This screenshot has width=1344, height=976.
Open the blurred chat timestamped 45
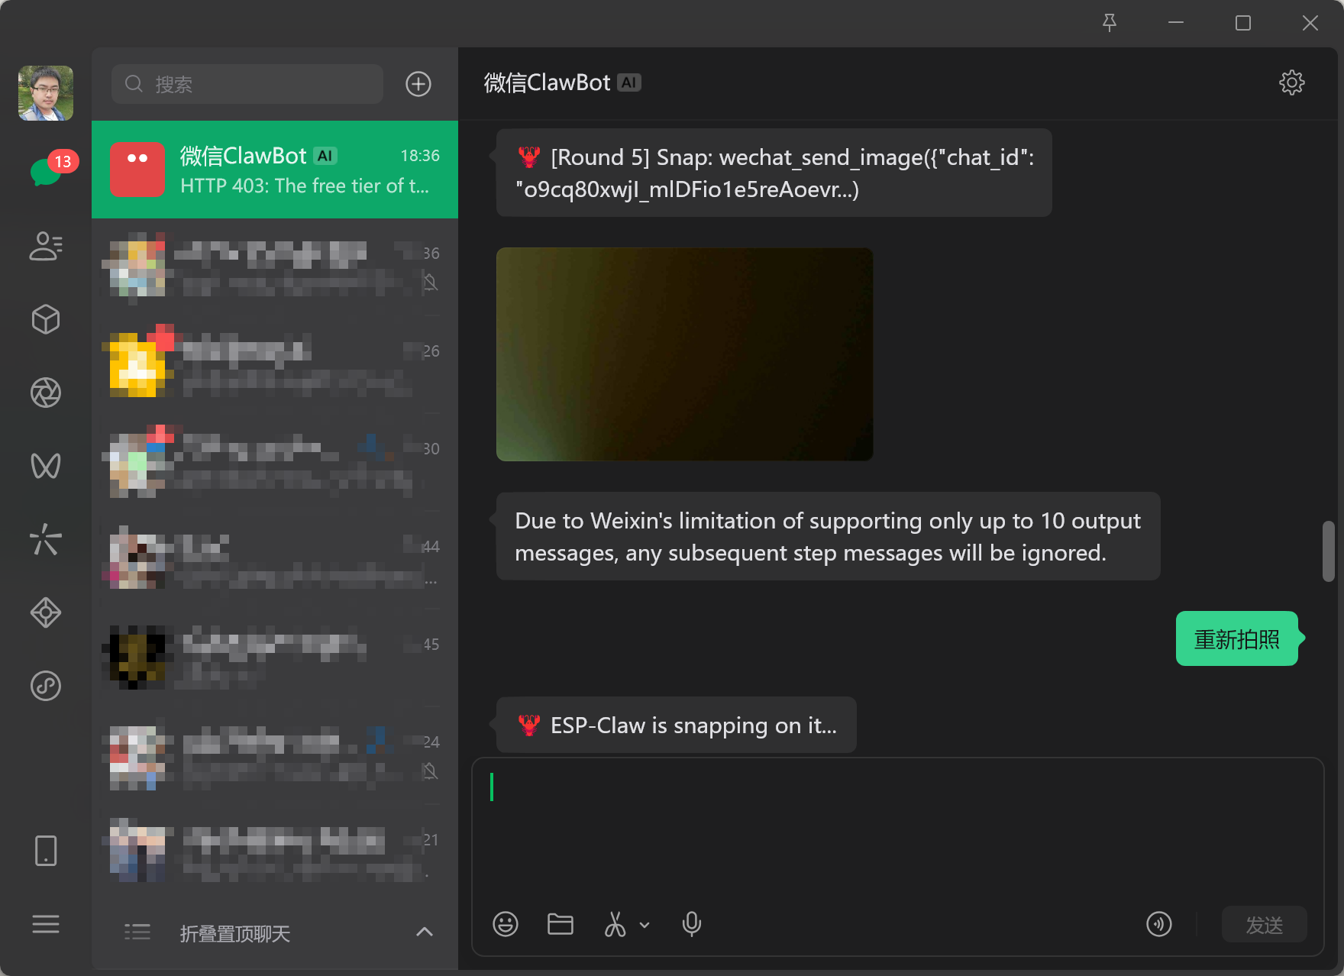[x=275, y=658]
